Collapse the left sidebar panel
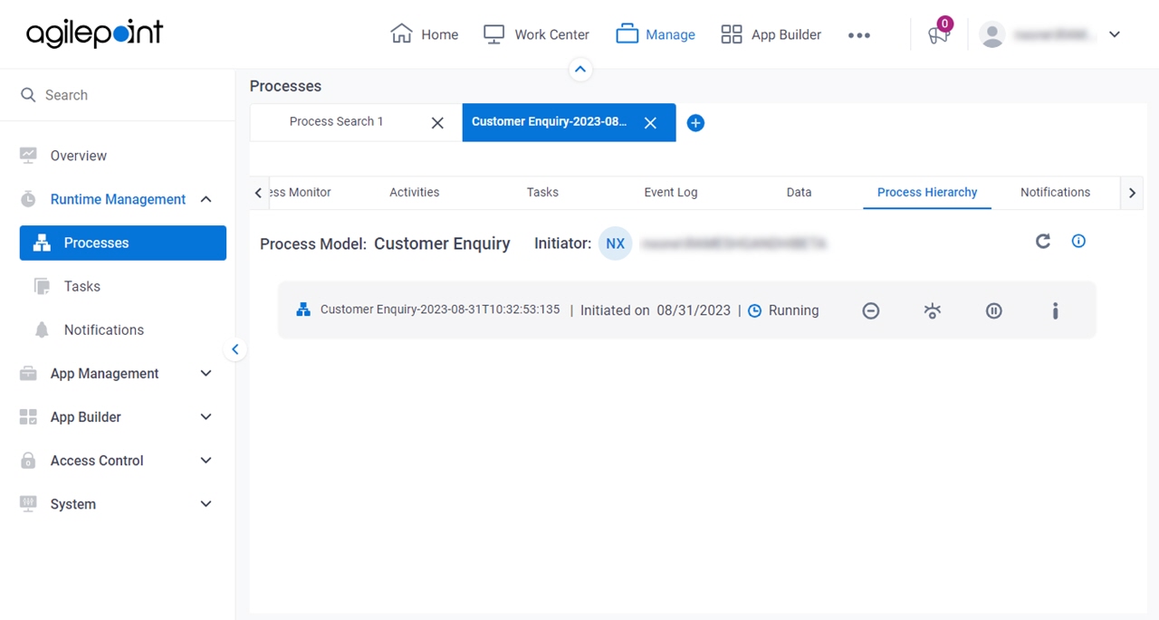1159x620 pixels. point(235,349)
